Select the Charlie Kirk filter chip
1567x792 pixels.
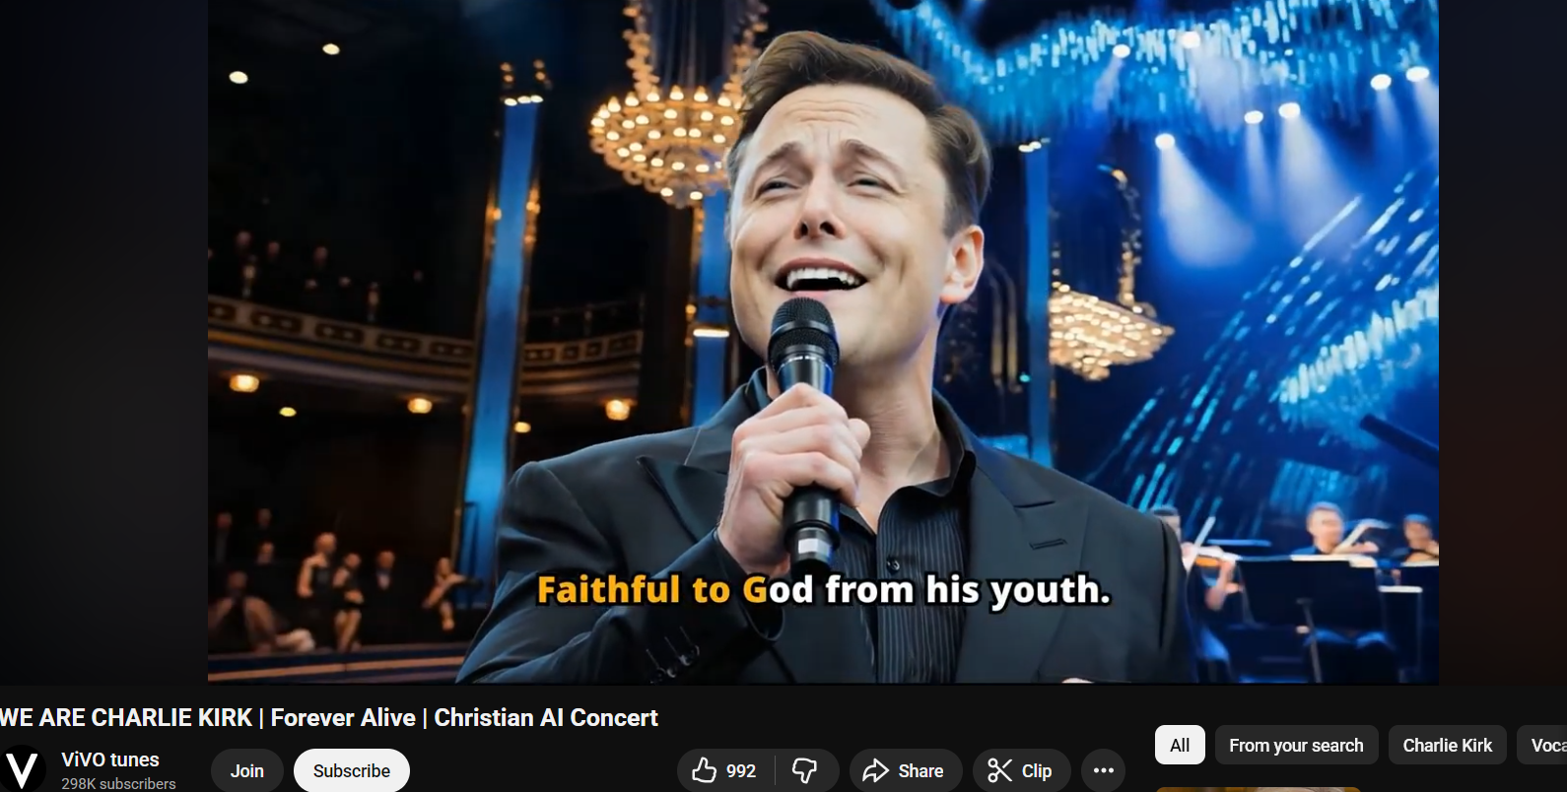(1448, 746)
